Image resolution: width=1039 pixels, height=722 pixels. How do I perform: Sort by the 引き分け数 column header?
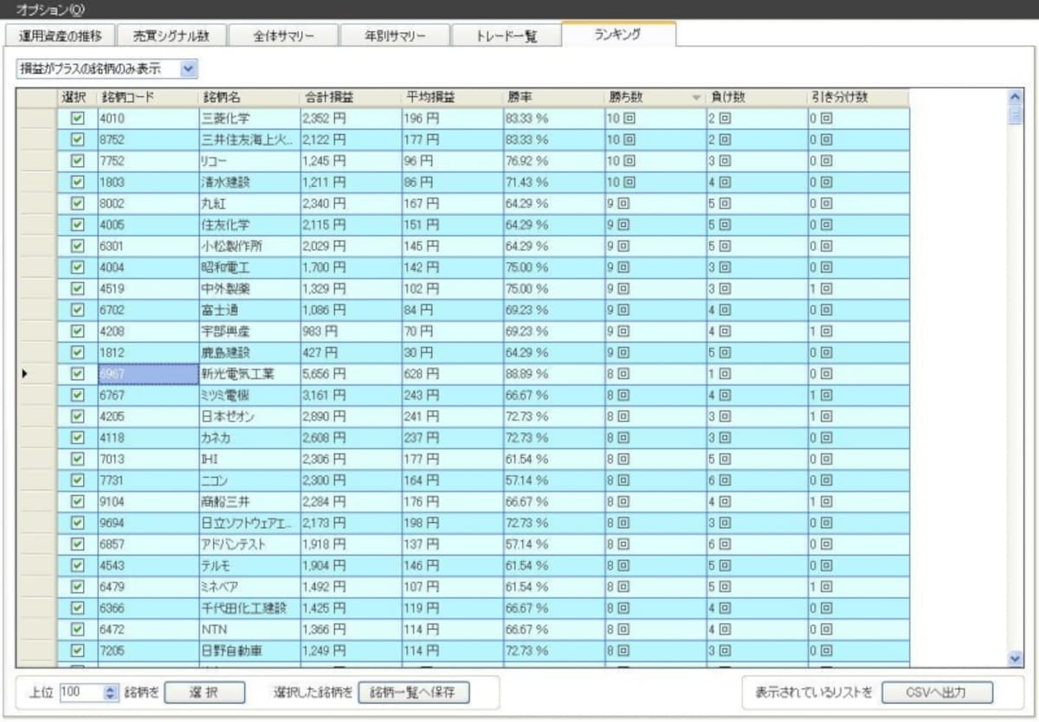coord(859,97)
